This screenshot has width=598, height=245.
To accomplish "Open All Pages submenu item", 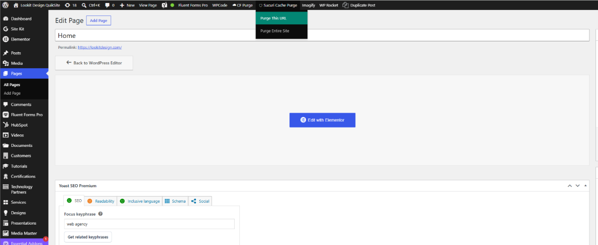I will click(x=12, y=85).
